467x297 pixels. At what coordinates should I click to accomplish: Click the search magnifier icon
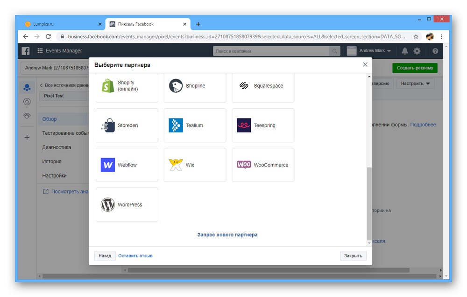click(335, 51)
